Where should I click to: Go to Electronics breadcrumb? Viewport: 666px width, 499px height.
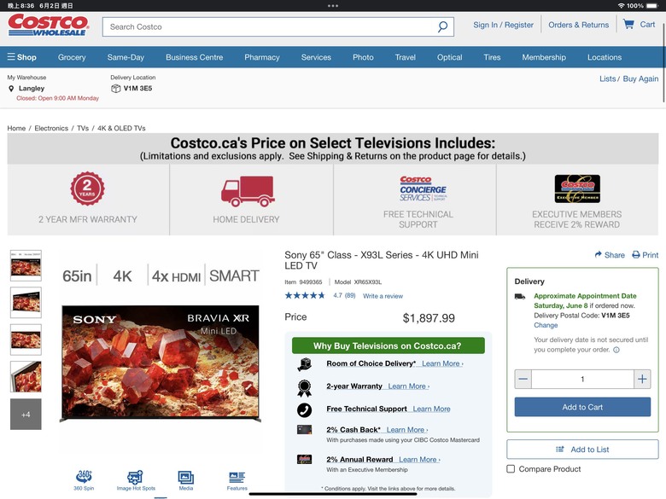51,128
